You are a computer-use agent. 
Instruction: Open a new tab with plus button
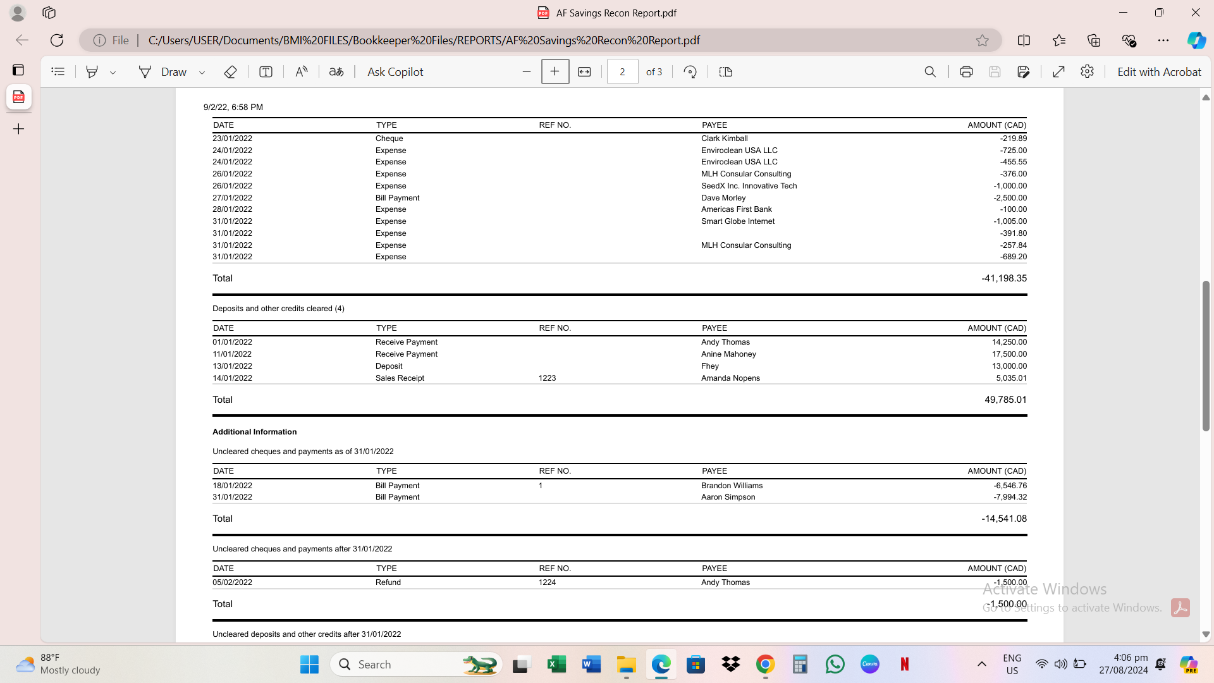tap(18, 129)
